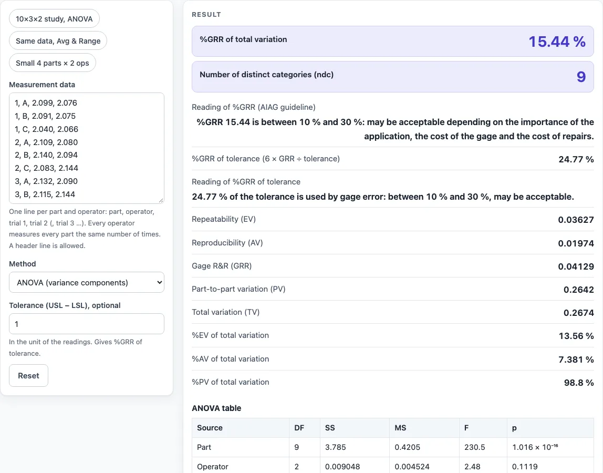Screen dimensions: 603x473
Task: Click the Reset button
Action: 28,376
